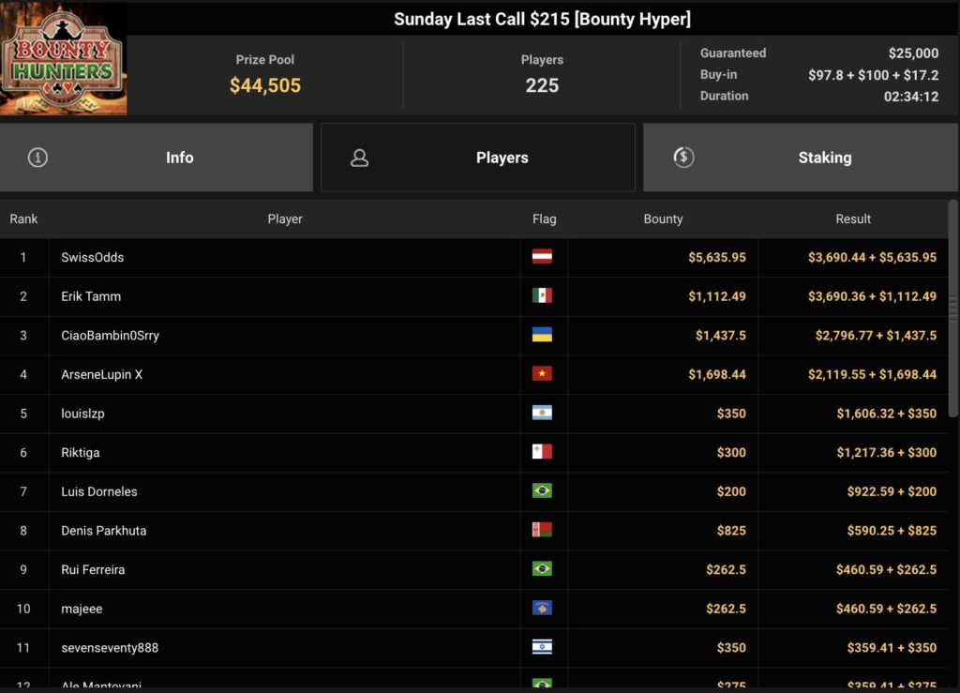Click SwissOdds country flag icon

(542, 257)
